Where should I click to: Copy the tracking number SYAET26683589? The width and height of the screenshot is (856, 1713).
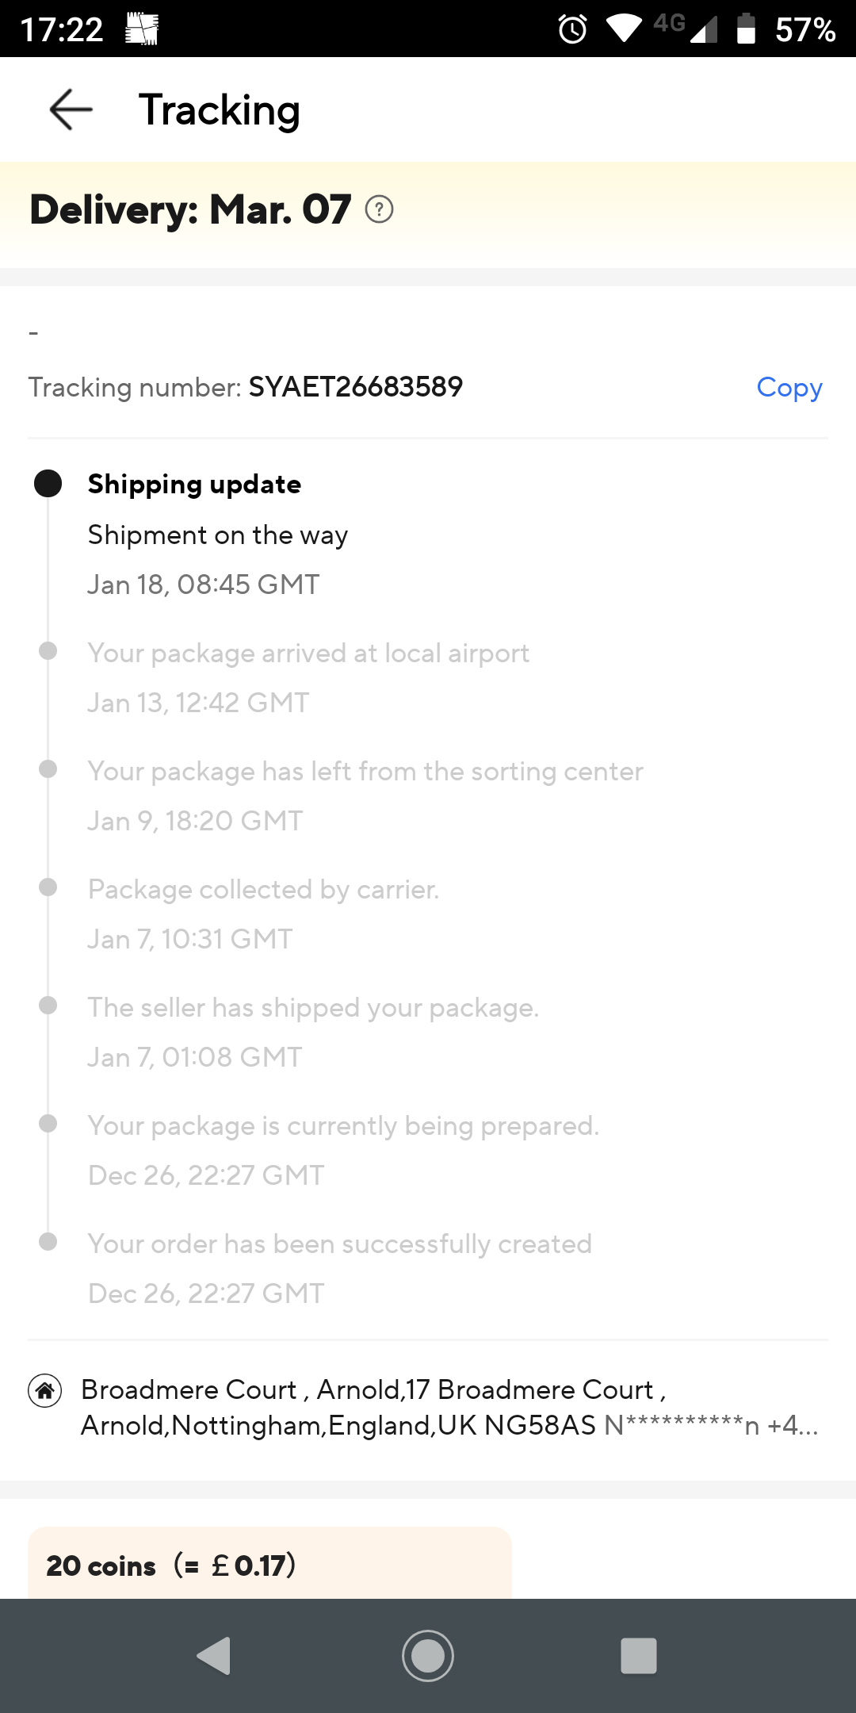pos(789,388)
